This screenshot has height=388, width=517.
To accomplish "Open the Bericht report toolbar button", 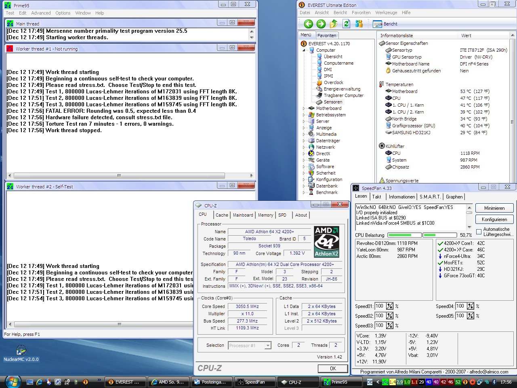I will click(385, 24).
